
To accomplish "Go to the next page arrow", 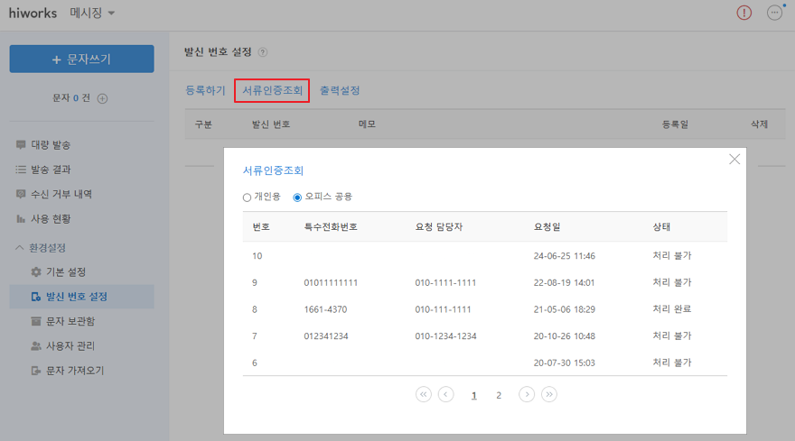I will tap(527, 394).
